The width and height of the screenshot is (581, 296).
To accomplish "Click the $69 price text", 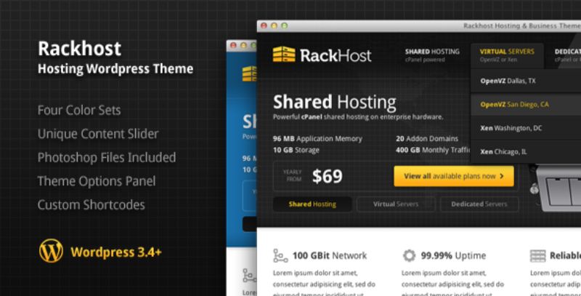I will pos(328,176).
